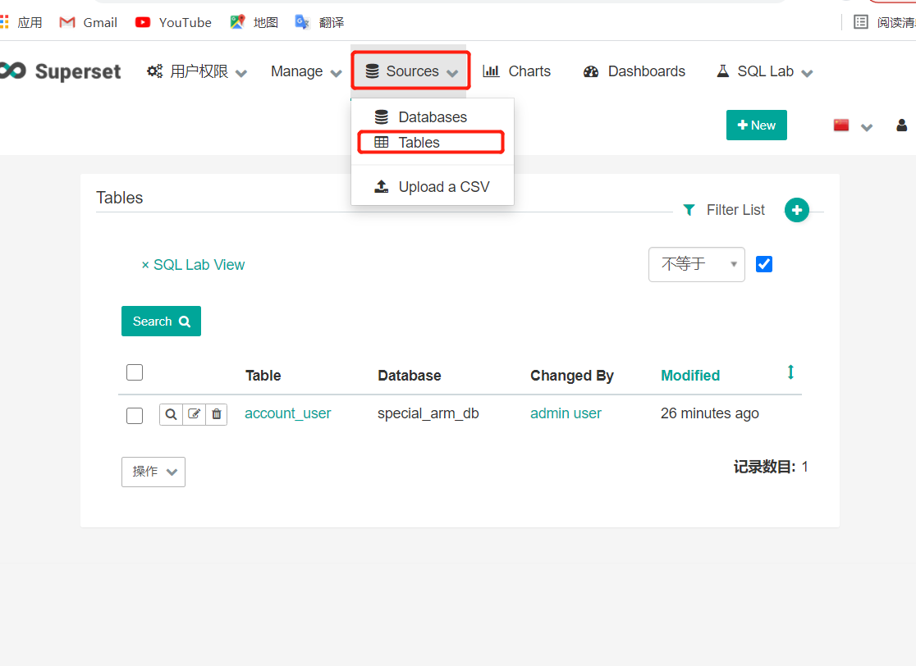
Task: Click the Superset logo
Action: (x=61, y=71)
